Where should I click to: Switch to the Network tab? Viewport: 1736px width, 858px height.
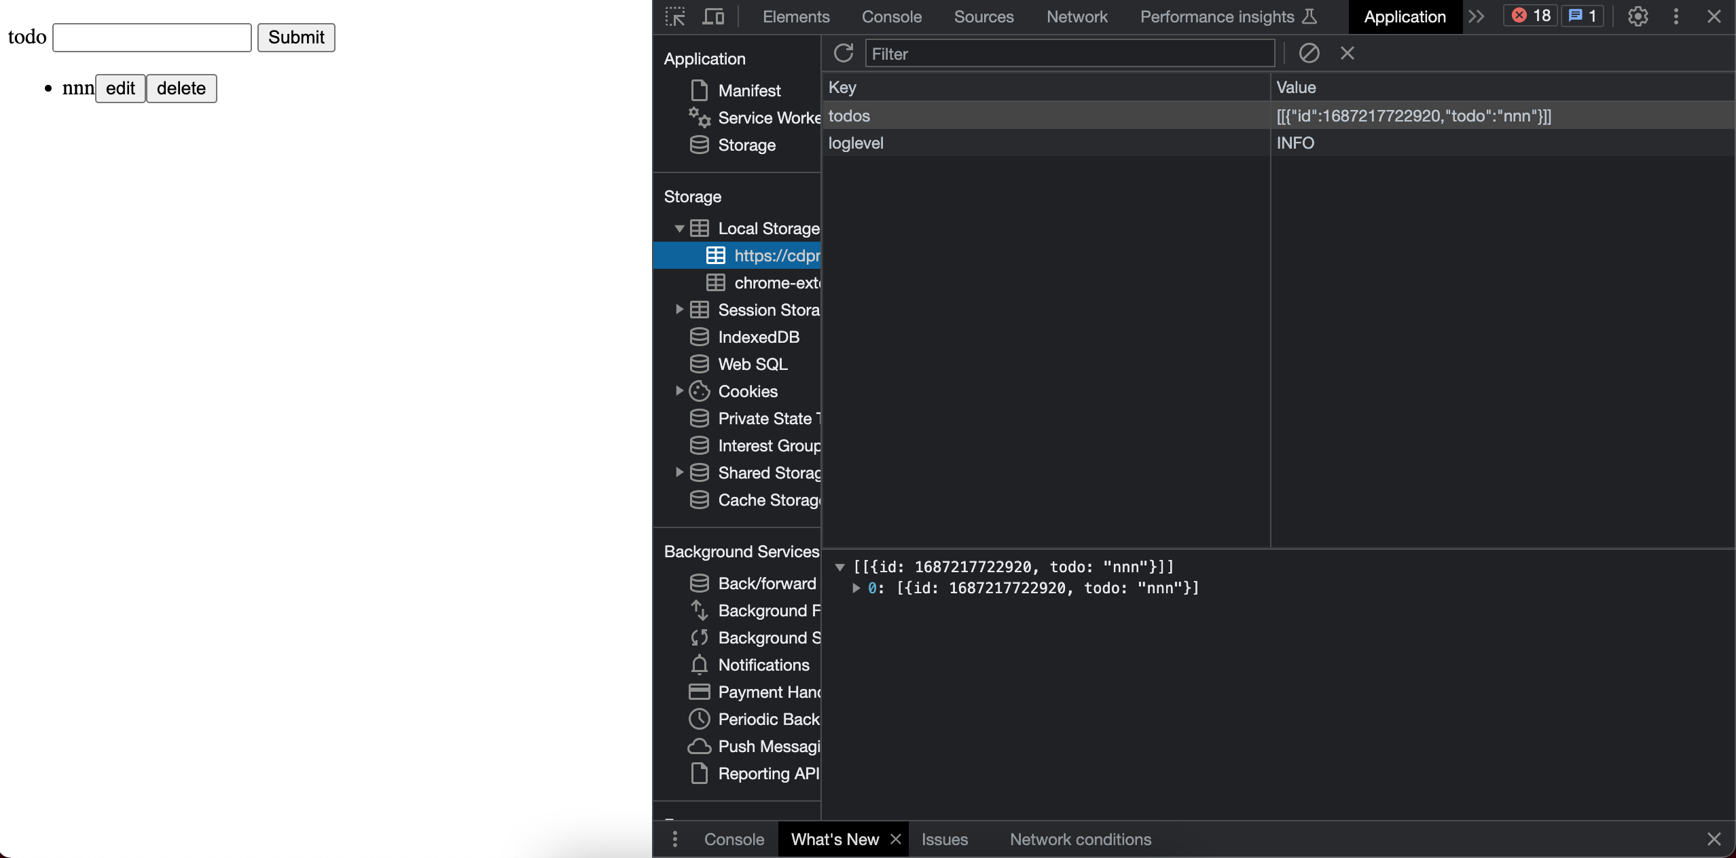click(1077, 16)
